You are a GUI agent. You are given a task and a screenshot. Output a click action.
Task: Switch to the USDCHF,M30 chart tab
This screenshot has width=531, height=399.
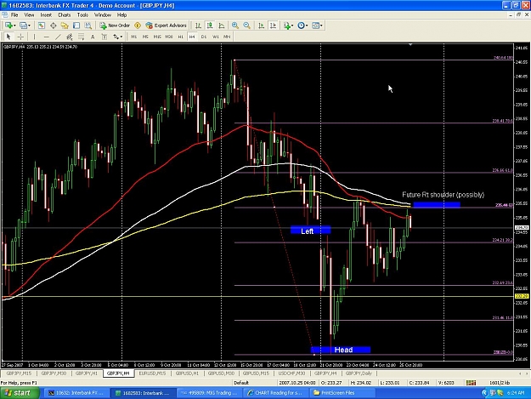tap(291, 373)
